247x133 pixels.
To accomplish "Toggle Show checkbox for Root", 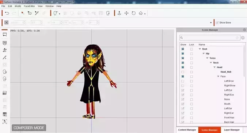I will [x=183, y=49].
